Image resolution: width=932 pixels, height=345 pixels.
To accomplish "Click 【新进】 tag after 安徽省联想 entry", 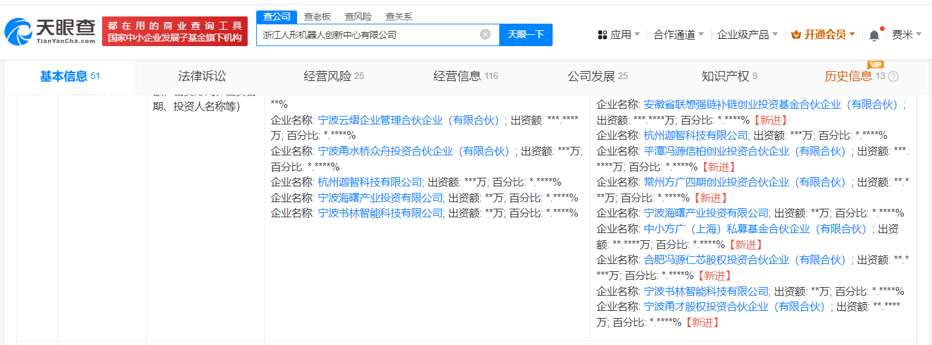I will point(769,120).
